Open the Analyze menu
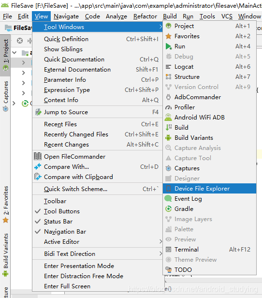262x298 pixels. coord(116,16)
